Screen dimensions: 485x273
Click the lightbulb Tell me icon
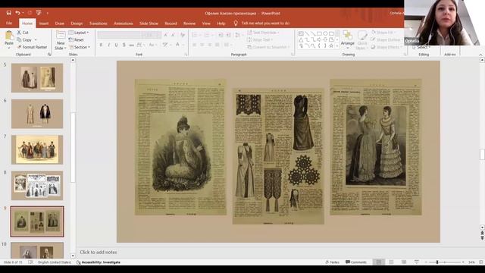click(236, 24)
